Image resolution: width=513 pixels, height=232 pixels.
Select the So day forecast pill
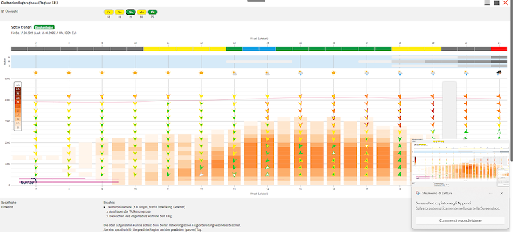click(131, 12)
